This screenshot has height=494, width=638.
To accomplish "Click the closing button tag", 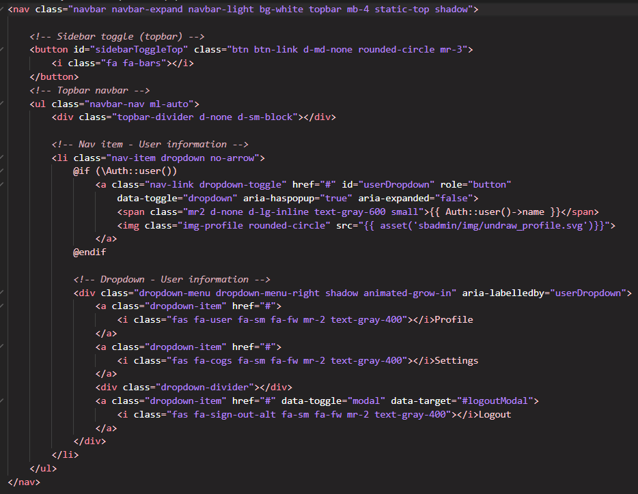I will [54, 76].
